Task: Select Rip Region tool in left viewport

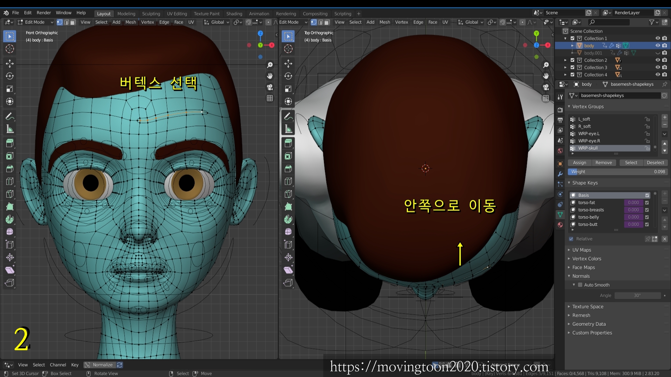Action: (x=10, y=283)
